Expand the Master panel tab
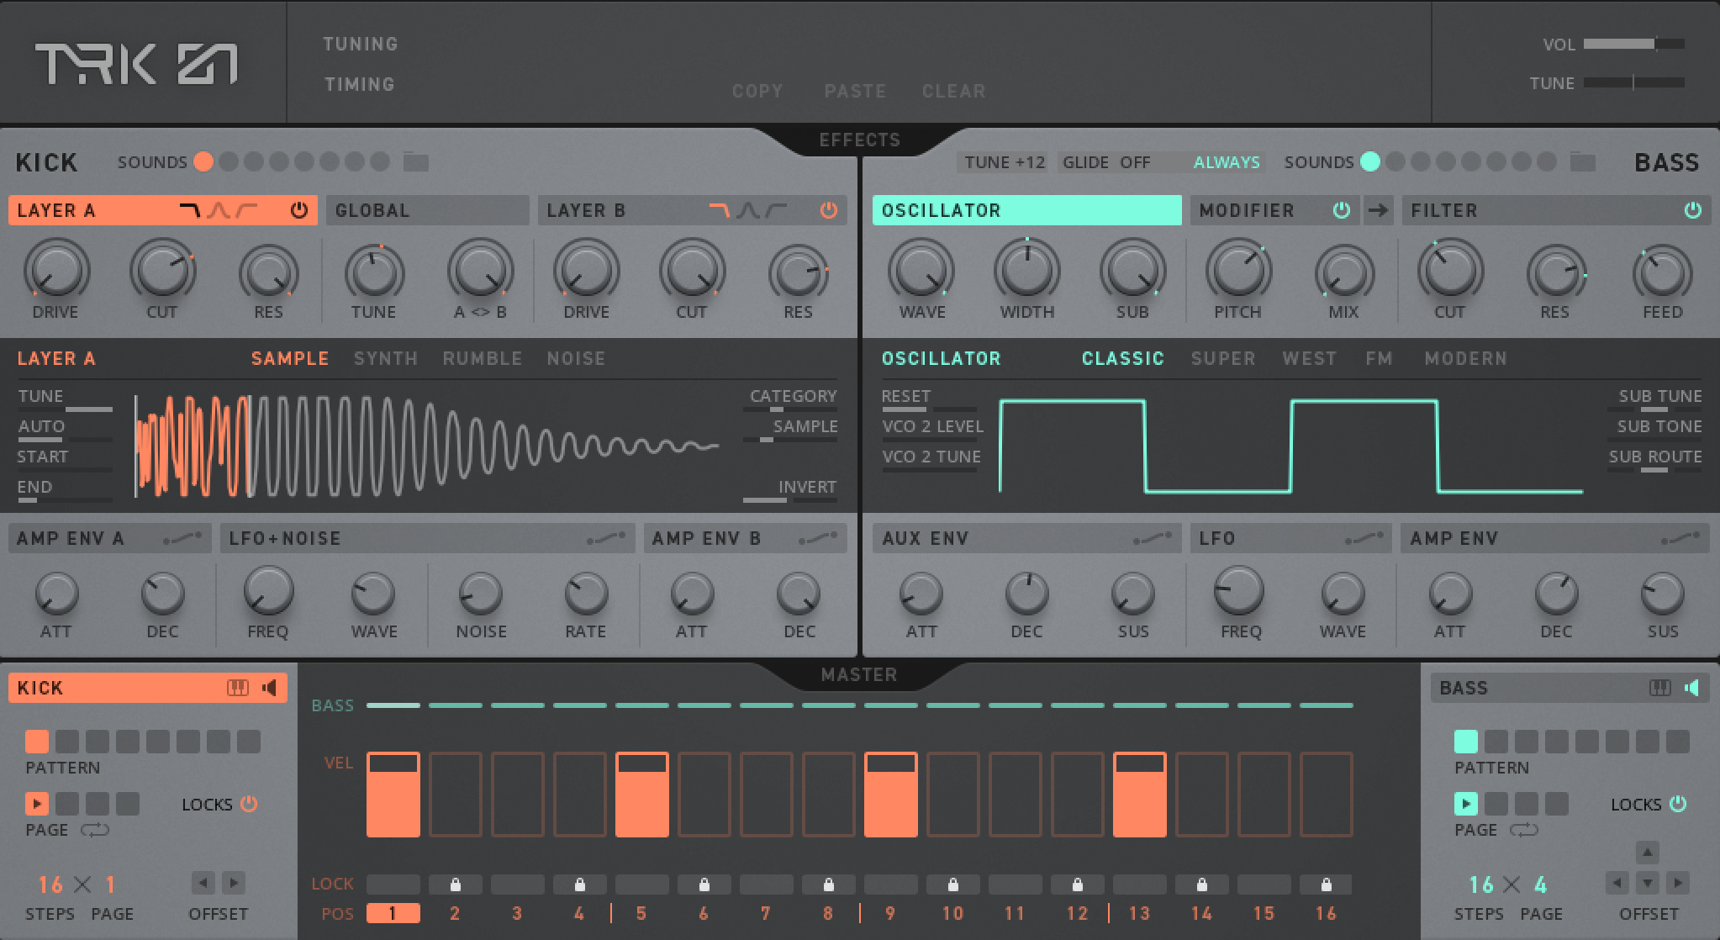Screen dimensions: 1720x940 pos(859,674)
